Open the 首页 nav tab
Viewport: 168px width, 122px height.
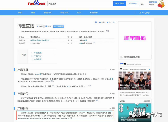(x=20, y=13)
